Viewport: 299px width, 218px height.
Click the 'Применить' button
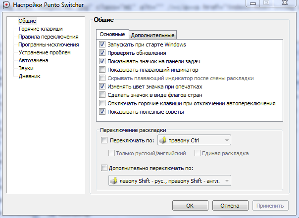[x=270, y=206]
